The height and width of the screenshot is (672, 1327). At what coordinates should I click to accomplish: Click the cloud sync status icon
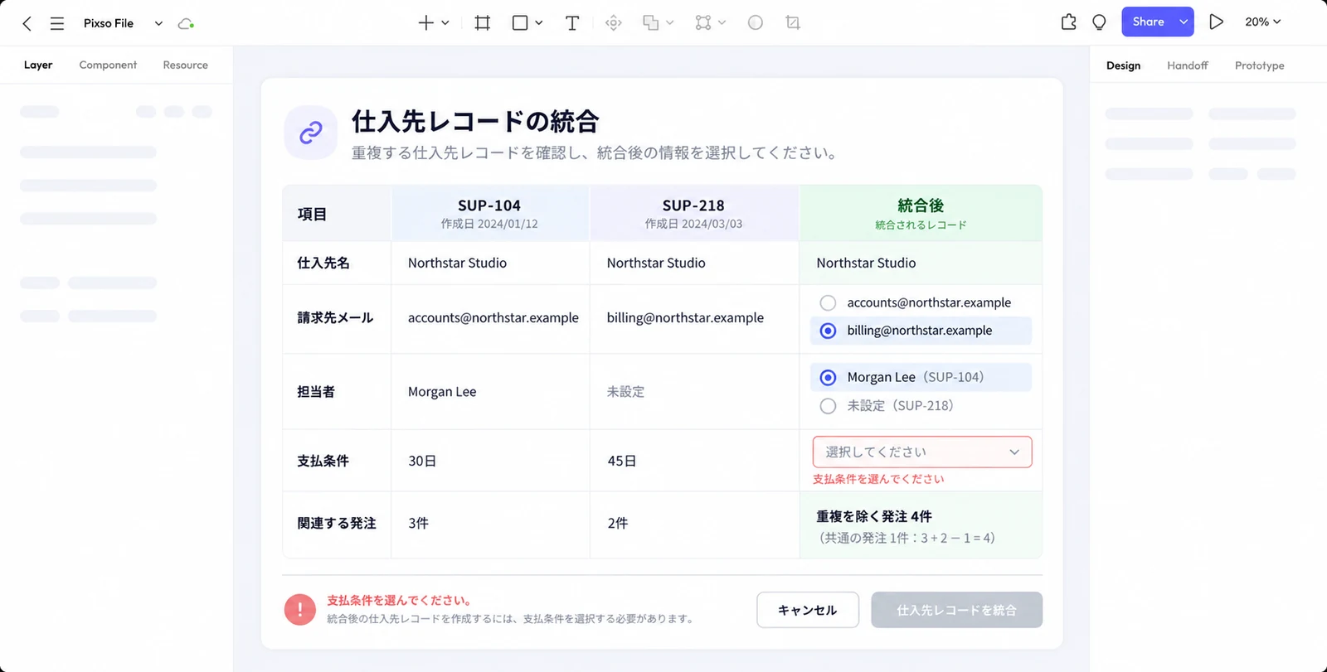186,23
